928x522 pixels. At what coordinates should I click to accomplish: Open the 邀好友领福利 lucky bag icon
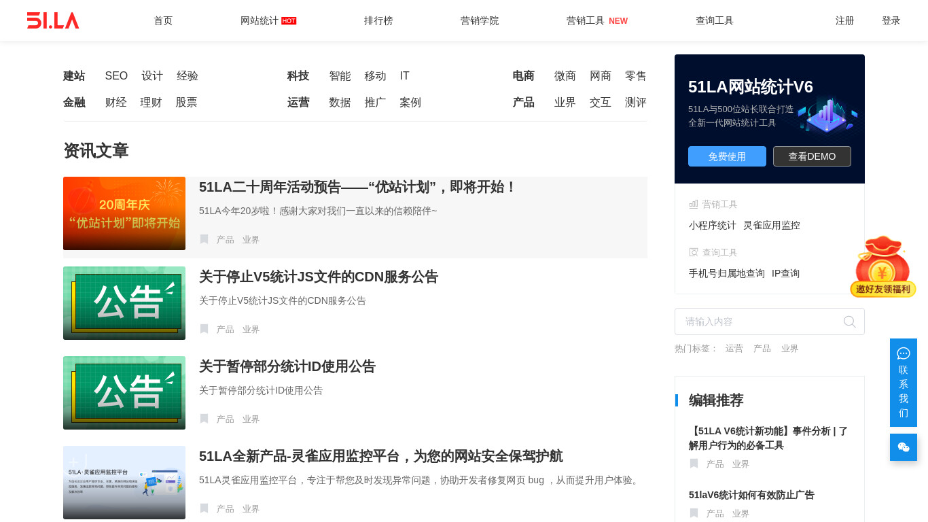tap(883, 266)
